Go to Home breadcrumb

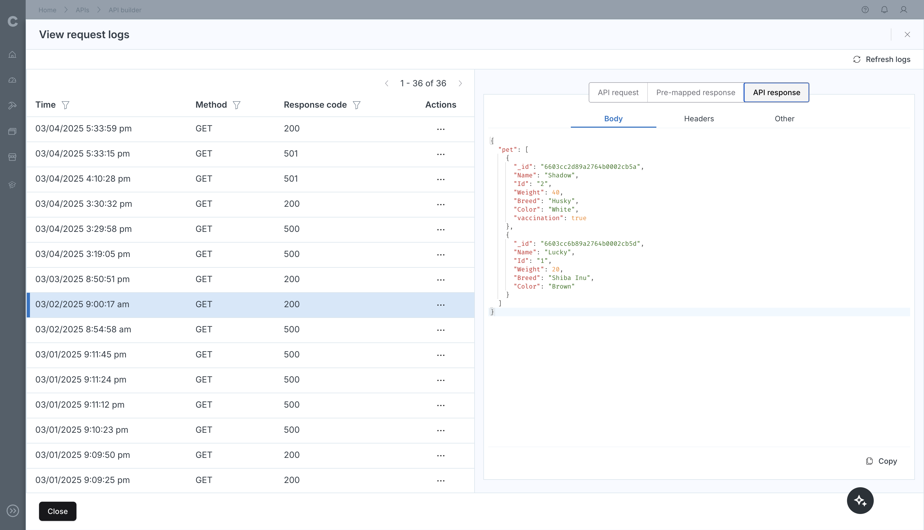47,10
